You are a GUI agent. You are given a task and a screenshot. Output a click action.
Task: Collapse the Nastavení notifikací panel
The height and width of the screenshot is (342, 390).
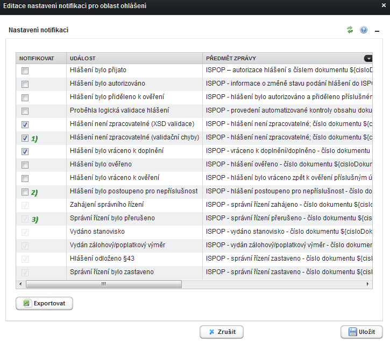pyautogui.click(x=377, y=31)
